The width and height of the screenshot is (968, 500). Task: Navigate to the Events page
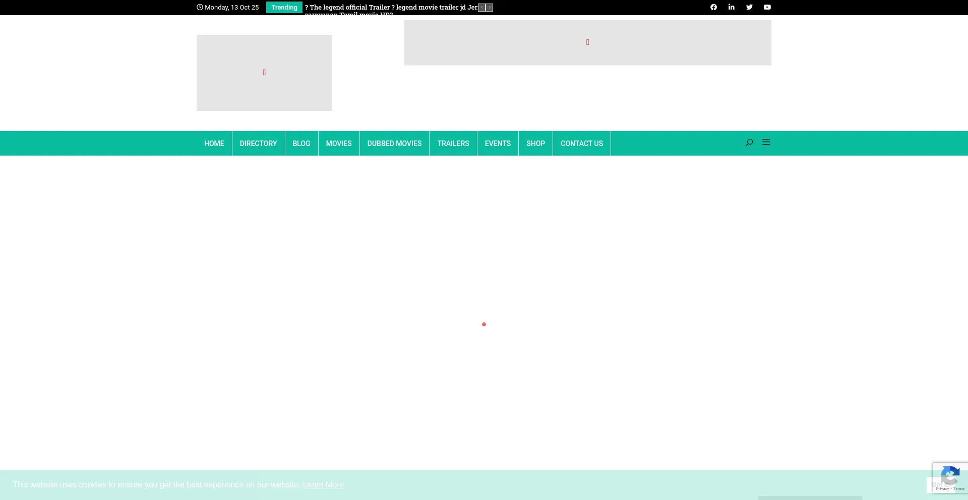(x=498, y=144)
